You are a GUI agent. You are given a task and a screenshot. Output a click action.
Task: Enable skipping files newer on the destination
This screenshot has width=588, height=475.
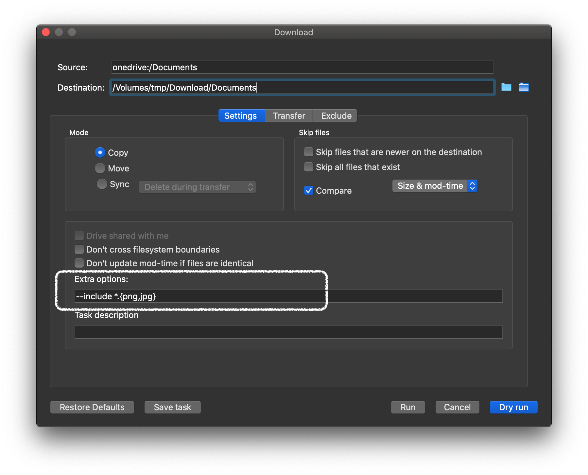(x=308, y=152)
